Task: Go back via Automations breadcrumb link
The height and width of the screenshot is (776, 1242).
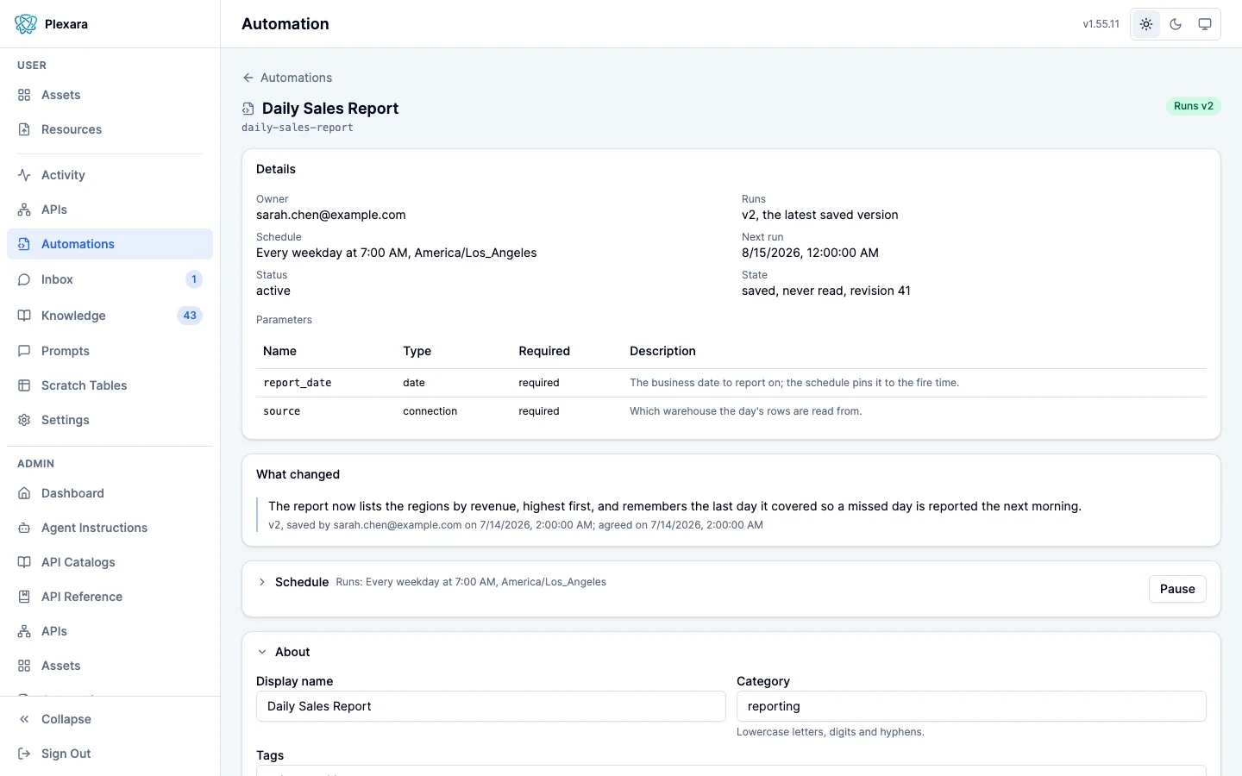Action: pos(296,78)
